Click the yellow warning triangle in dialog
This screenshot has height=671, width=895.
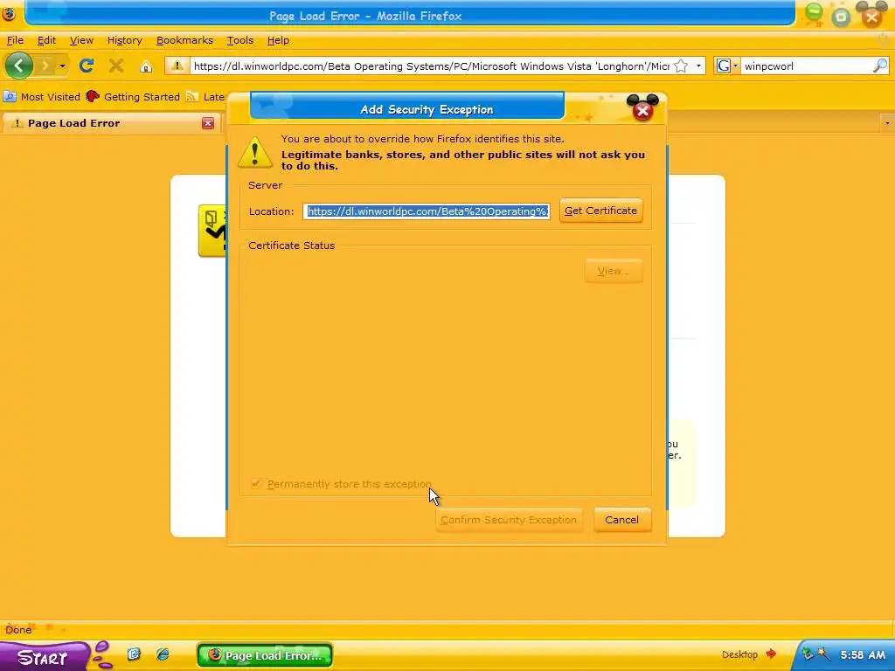(x=254, y=152)
